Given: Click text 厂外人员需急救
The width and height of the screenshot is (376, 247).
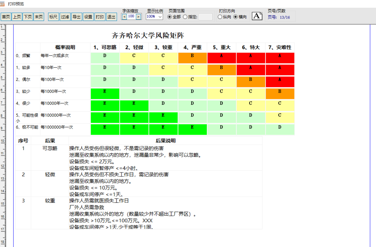Looking at the screenshot, I should tap(87, 208).
